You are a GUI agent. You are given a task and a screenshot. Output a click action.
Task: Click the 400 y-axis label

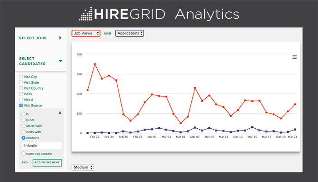79,55
